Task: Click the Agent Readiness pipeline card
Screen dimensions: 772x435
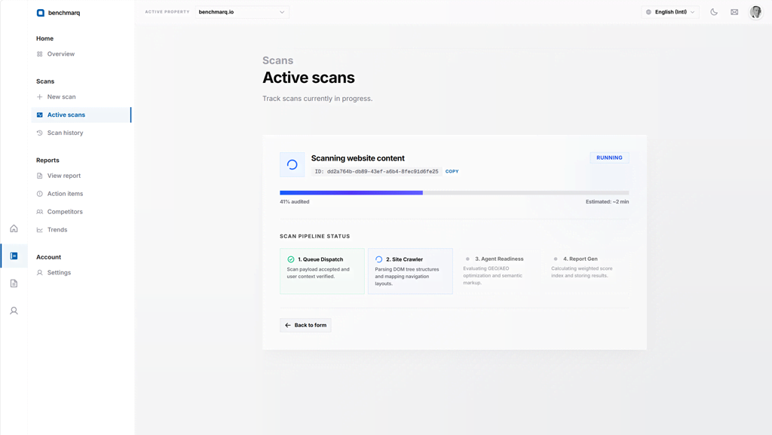Action: pyautogui.click(x=498, y=271)
